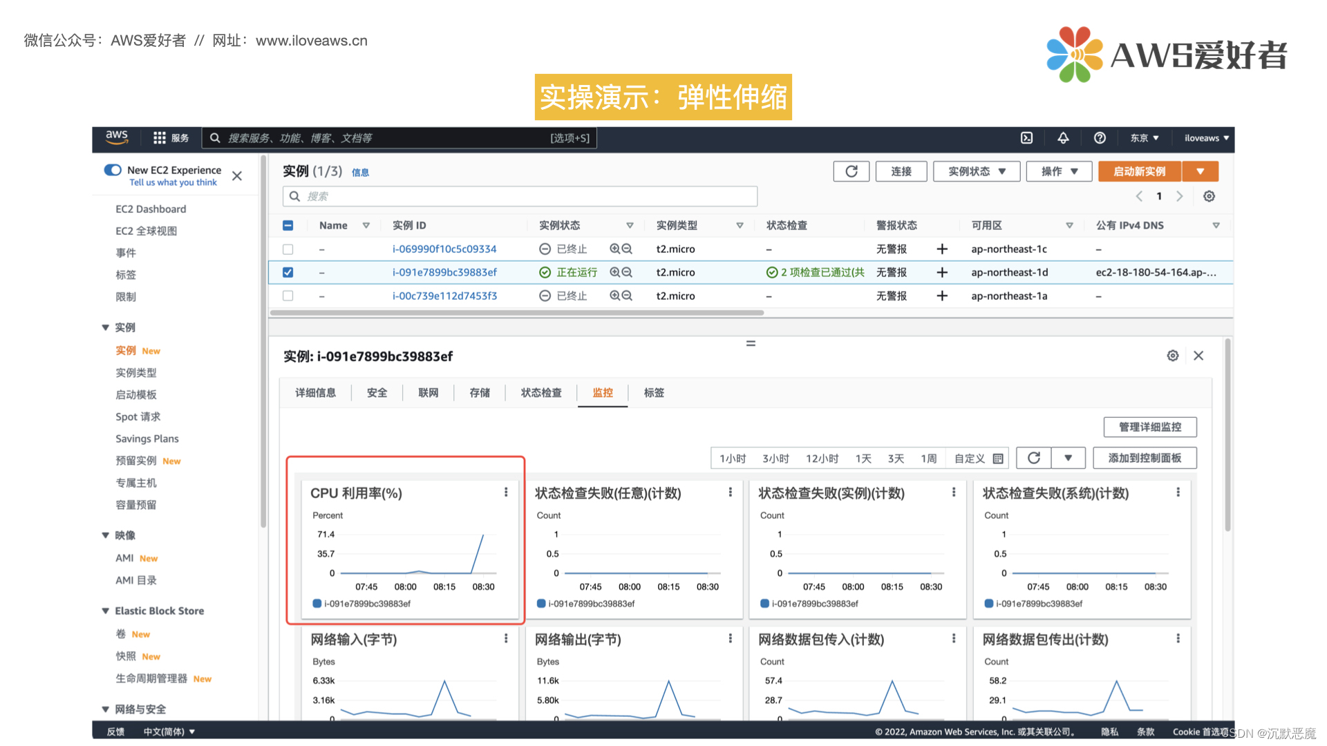Switch to the Status checks tab
The width and height of the screenshot is (1327, 746).
click(x=541, y=392)
